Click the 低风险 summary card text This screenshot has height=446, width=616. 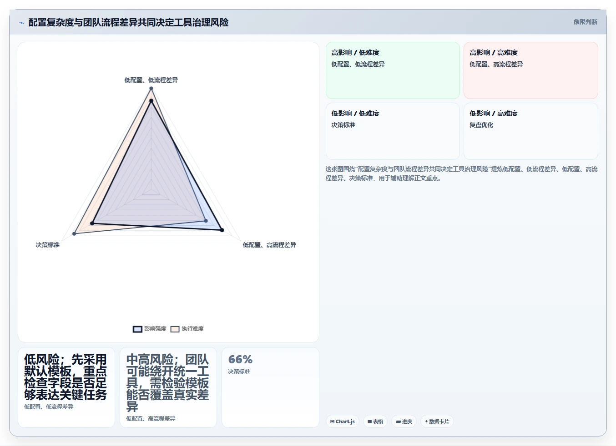click(66, 377)
